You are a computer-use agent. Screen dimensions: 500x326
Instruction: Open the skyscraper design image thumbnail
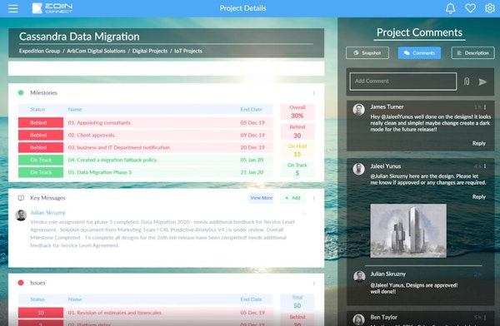[x=408, y=230]
